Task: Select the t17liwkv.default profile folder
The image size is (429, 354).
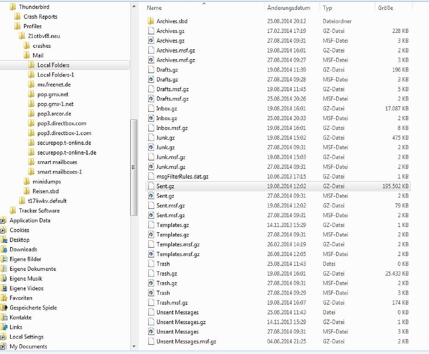Action: click(47, 201)
